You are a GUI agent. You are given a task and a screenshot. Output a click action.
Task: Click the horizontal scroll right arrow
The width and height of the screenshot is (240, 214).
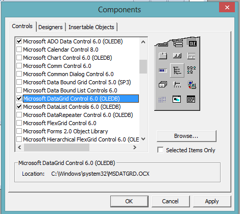coord(135,147)
